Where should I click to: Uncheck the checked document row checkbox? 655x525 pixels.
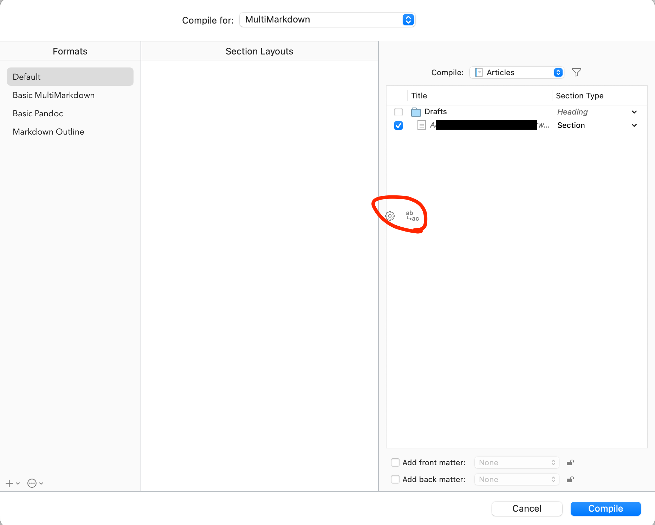point(398,125)
